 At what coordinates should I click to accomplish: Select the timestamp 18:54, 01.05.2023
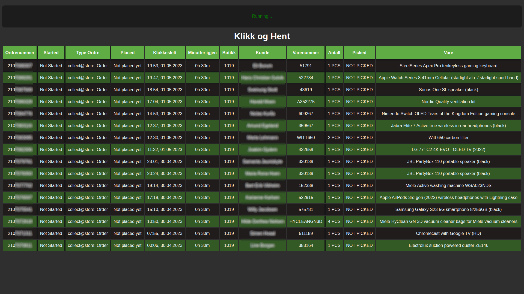[x=165, y=90]
